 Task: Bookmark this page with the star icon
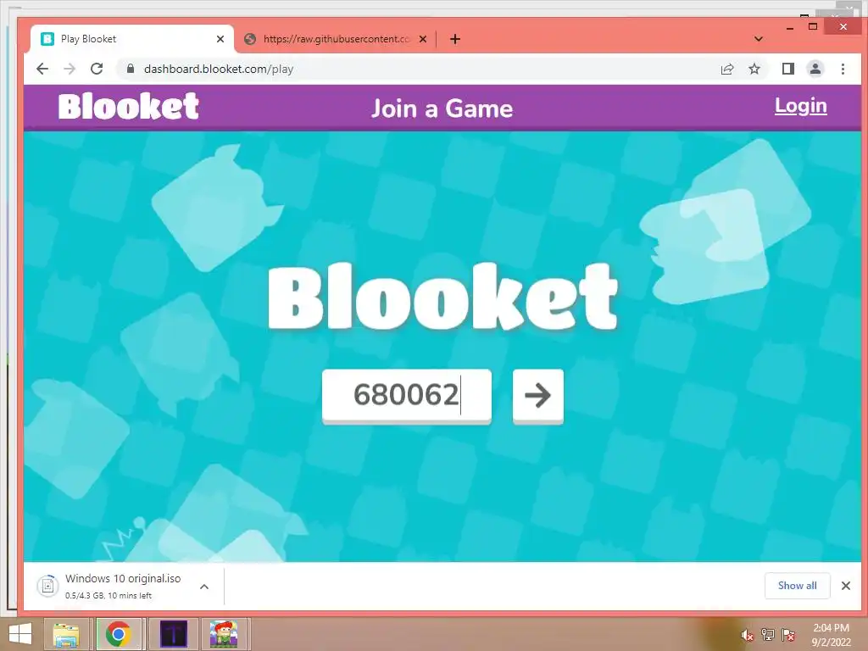pyautogui.click(x=754, y=69)
